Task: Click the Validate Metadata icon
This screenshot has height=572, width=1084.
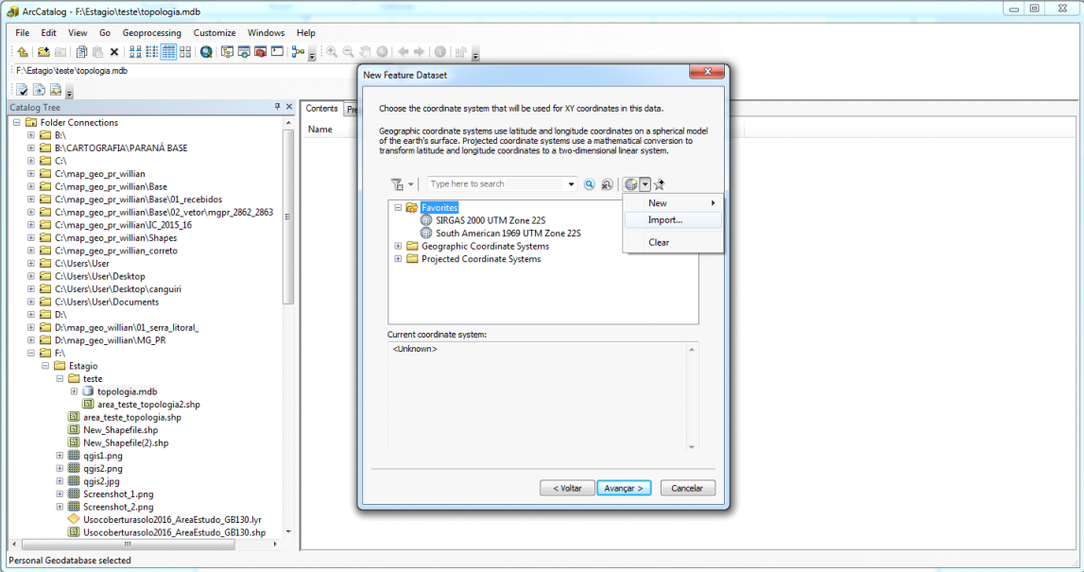Action: coord(23,90)
